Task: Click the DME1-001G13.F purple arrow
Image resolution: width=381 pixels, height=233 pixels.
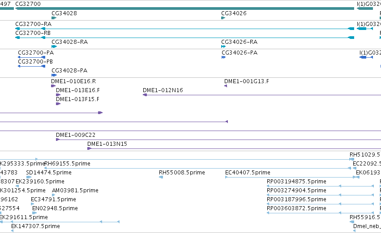Action: pos(226,86)
